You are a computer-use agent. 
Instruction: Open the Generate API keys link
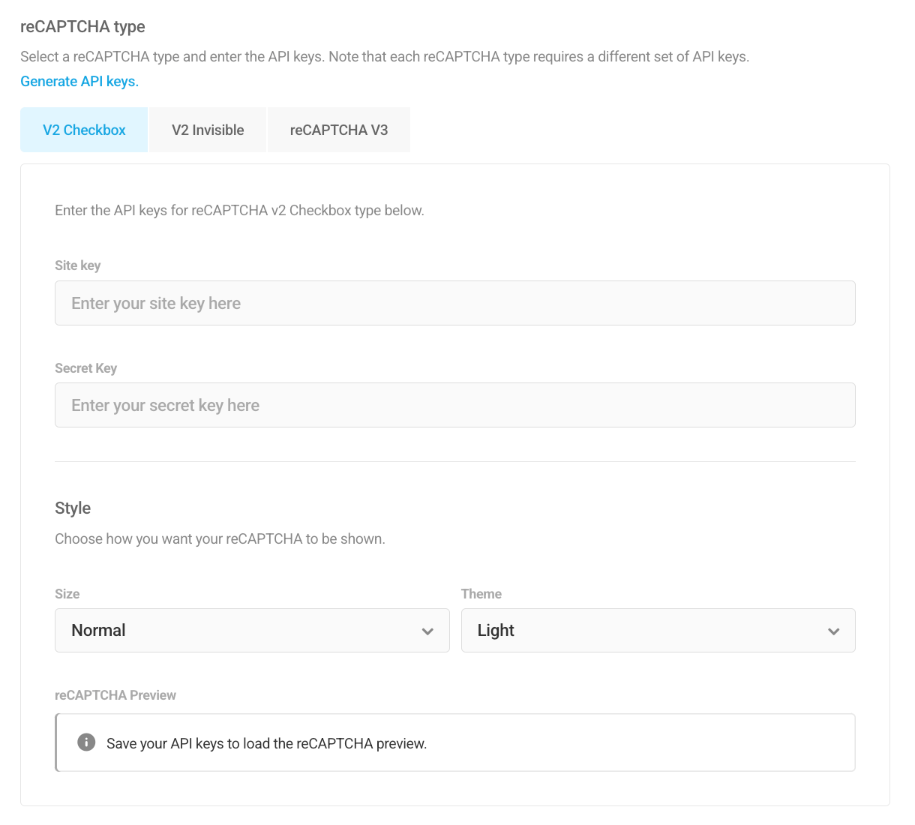[79, 81]
